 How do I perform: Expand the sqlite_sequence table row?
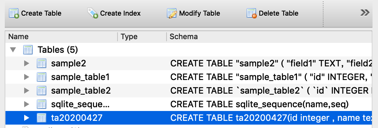[x=27, y=105]
